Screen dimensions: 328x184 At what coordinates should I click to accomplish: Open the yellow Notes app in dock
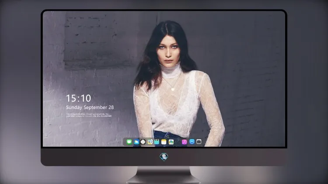pyautogui.click(x=164, y=142)
